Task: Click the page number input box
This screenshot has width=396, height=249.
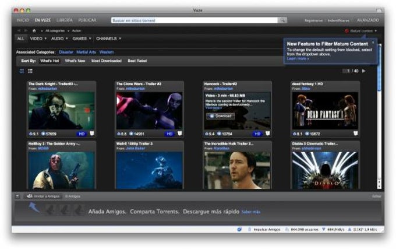Action: (346, 71)
